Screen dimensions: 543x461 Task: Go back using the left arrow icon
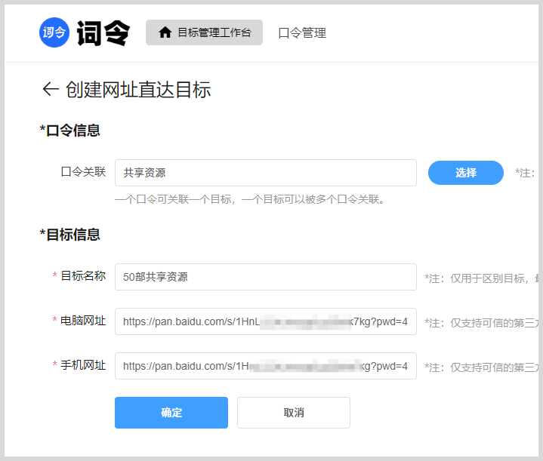click(50, 90)
